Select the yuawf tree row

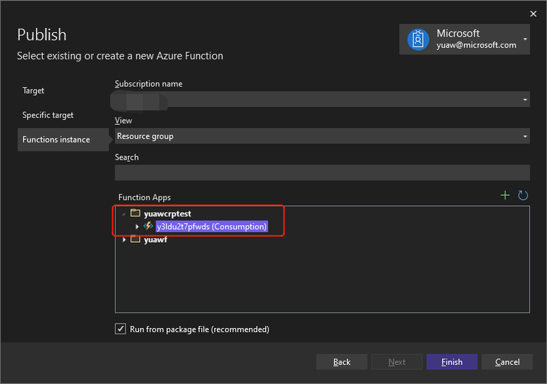(156, 239)
